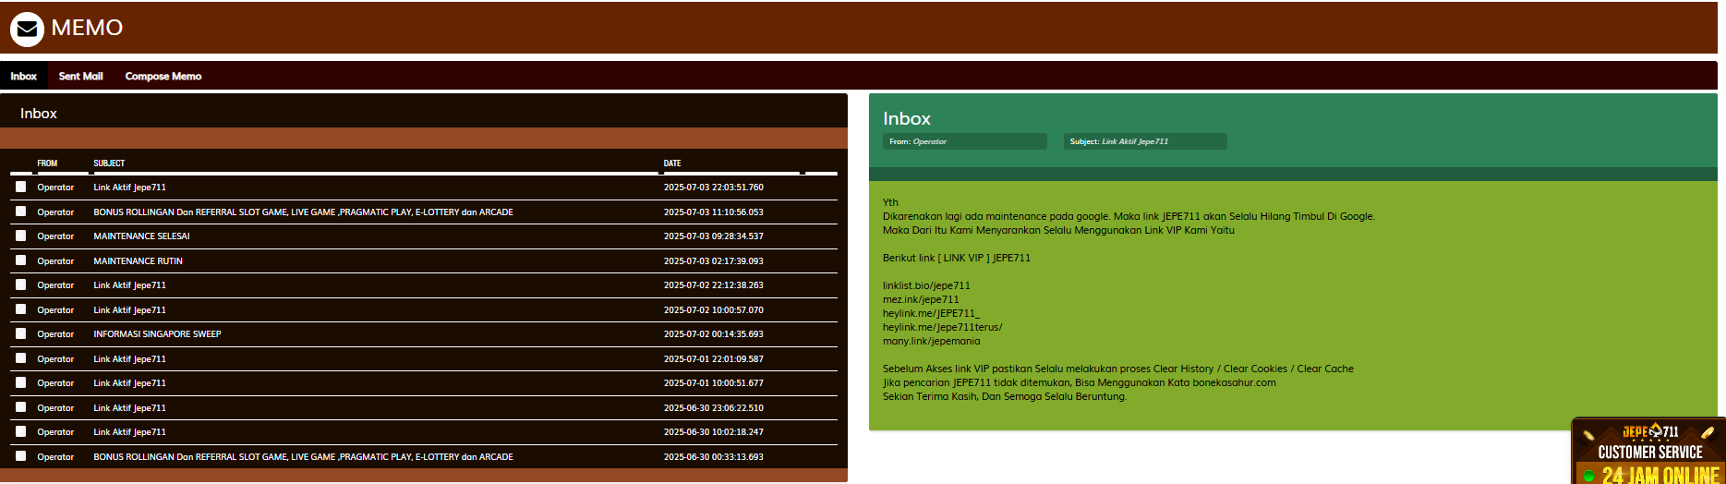This screenshot has height=484, width=1726.
Task: Open BONUS ROLLINGAN memo dated 2025-07-03
Action: (x=303, y=212)
